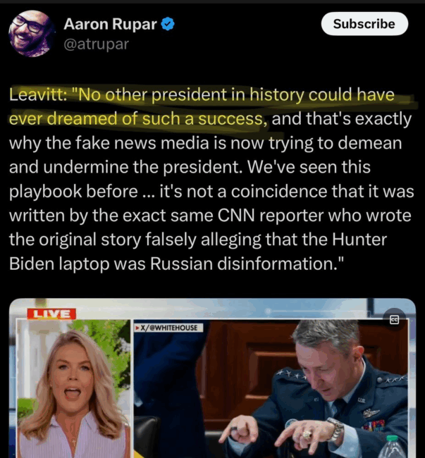
Task: Open the @atrupar handle link
Action: 96,44
